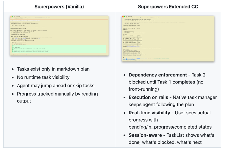Click the bold "Session-aware" label

click(145, 135)
